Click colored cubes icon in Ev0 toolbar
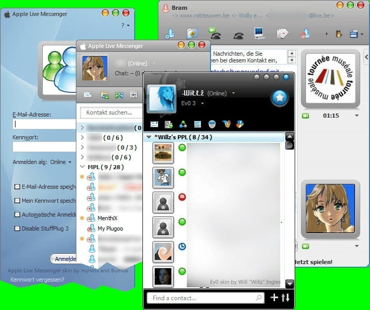The width and height of the screenshot is (370, 310). pos(240,124)
